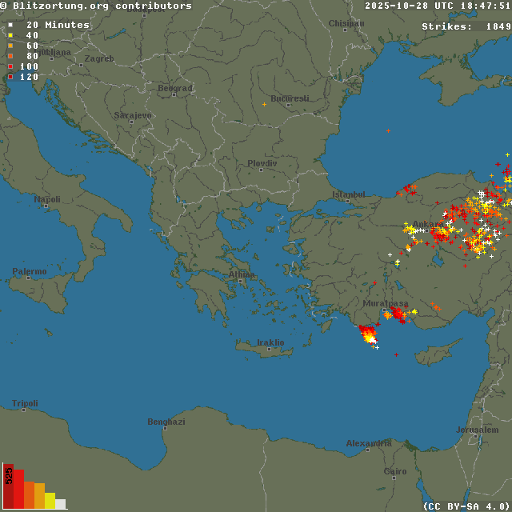Select the dark red 120 minutes legend square
Image resolution: width=512 pixels, height=512 pixels.
pyautogui.click(x=10, y=77)
